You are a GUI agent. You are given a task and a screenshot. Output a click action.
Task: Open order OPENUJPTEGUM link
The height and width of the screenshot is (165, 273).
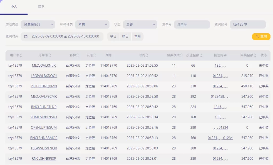click(x=44, y=127)
